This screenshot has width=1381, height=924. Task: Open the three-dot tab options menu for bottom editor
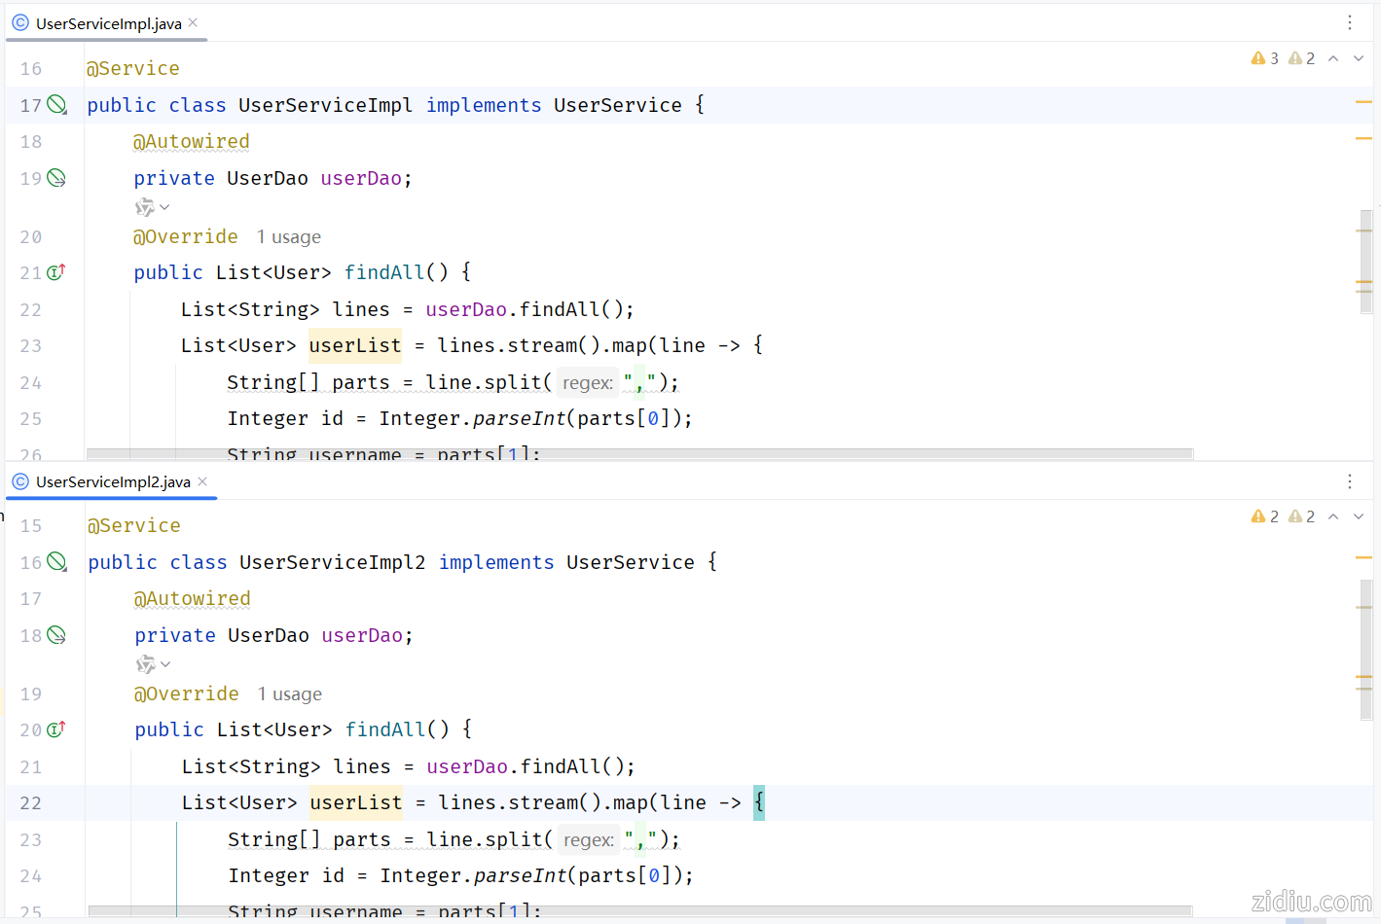click(x=1350, y=481)
